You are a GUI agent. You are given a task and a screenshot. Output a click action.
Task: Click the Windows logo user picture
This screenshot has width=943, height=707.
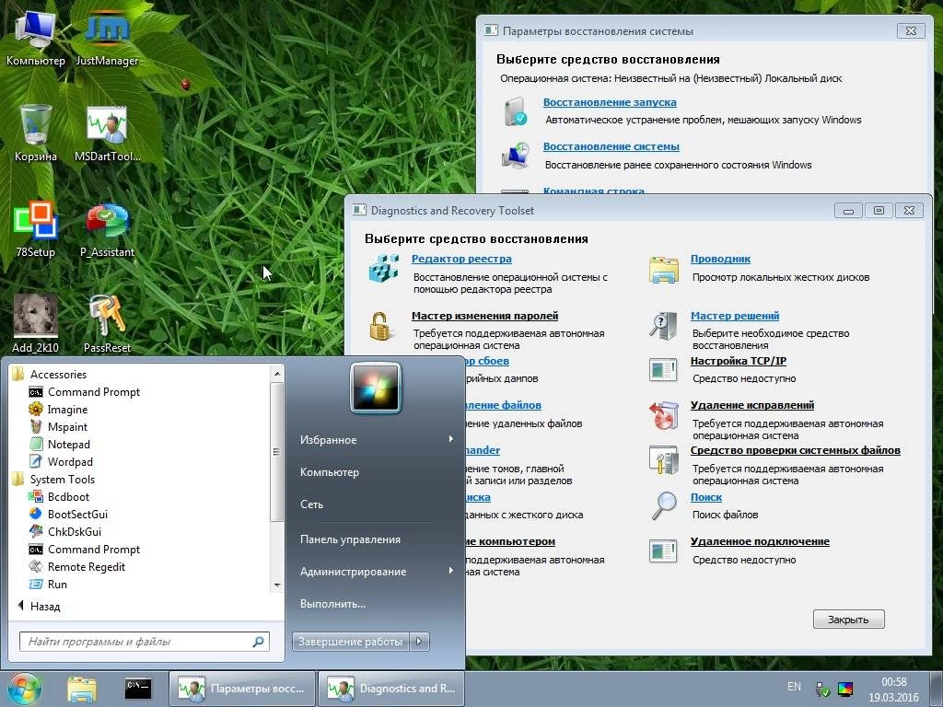tap(376, 388)
